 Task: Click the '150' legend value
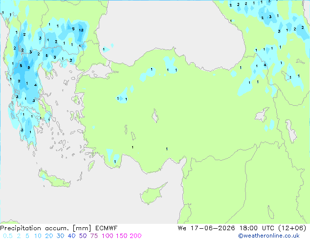coord(121,236)
